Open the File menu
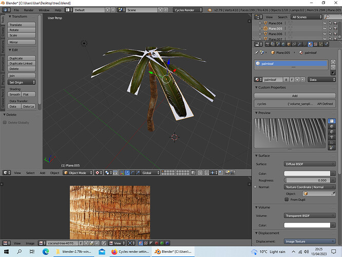Image resolution: width=342 pixels, height=257 pixels. click(x=16, y=10)
